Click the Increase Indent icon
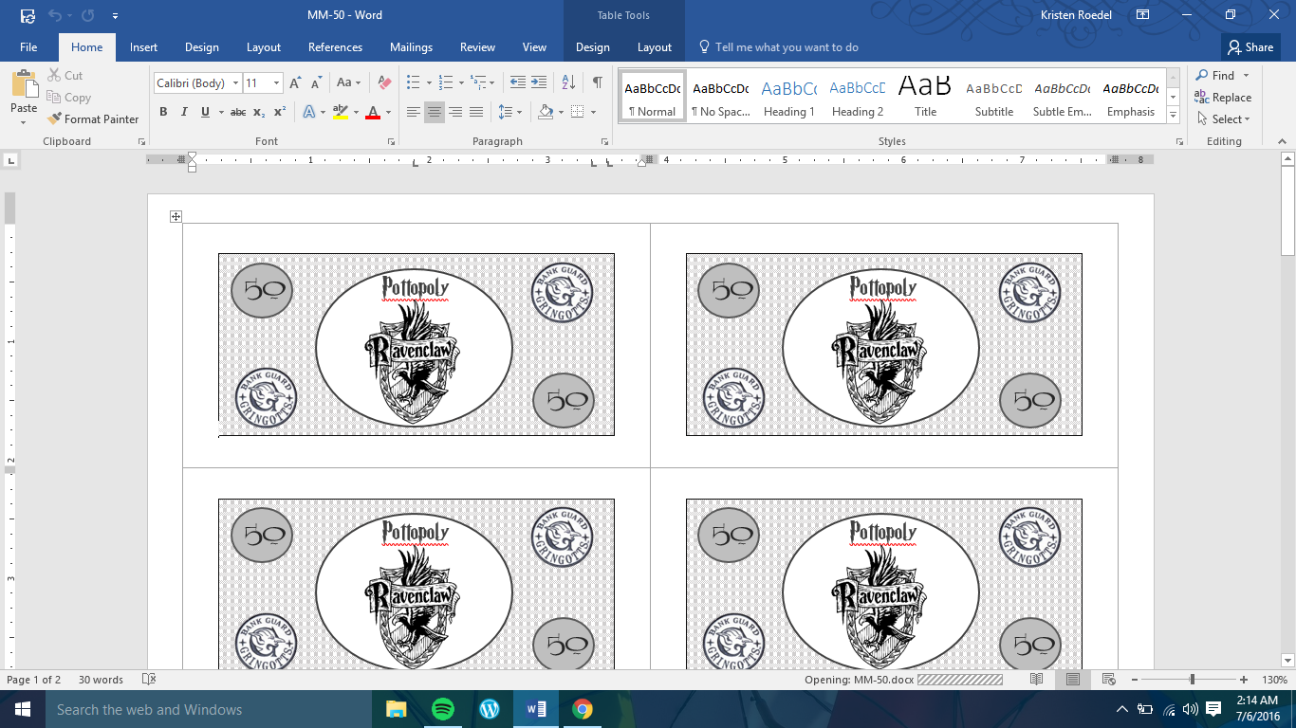 (538, 83)
